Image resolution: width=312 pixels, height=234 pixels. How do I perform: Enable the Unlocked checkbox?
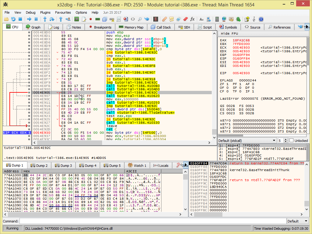[x=292, y=141]
